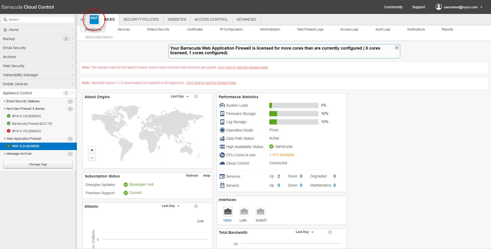View Attackdef release notes link
Viewport: 491px width, 249px height.
coord(211,83)
